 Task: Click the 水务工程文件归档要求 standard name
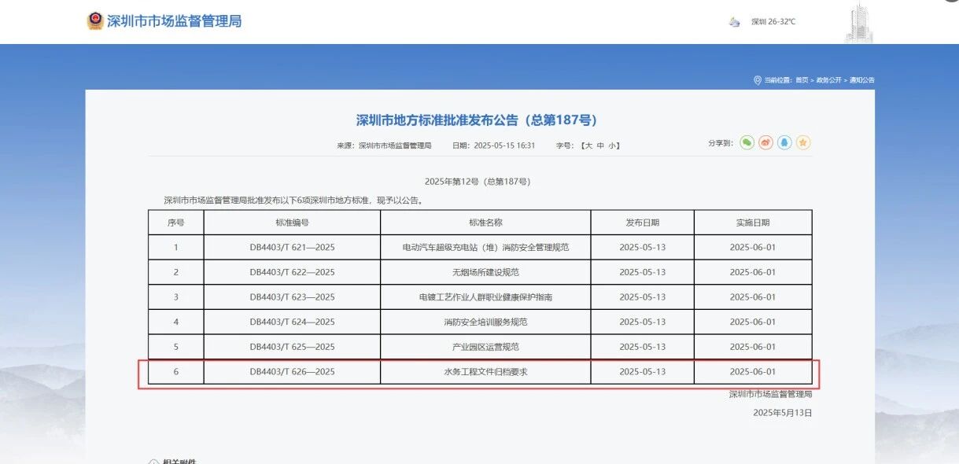(485, 371)
